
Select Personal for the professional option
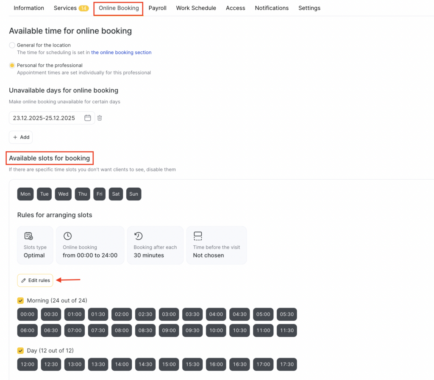pyautogui.click(x=12, y=66)
